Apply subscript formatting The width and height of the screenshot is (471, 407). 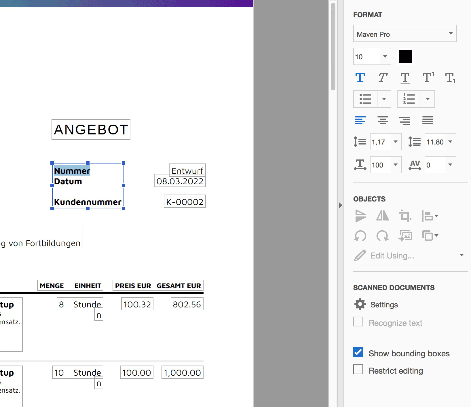point(450,78)
